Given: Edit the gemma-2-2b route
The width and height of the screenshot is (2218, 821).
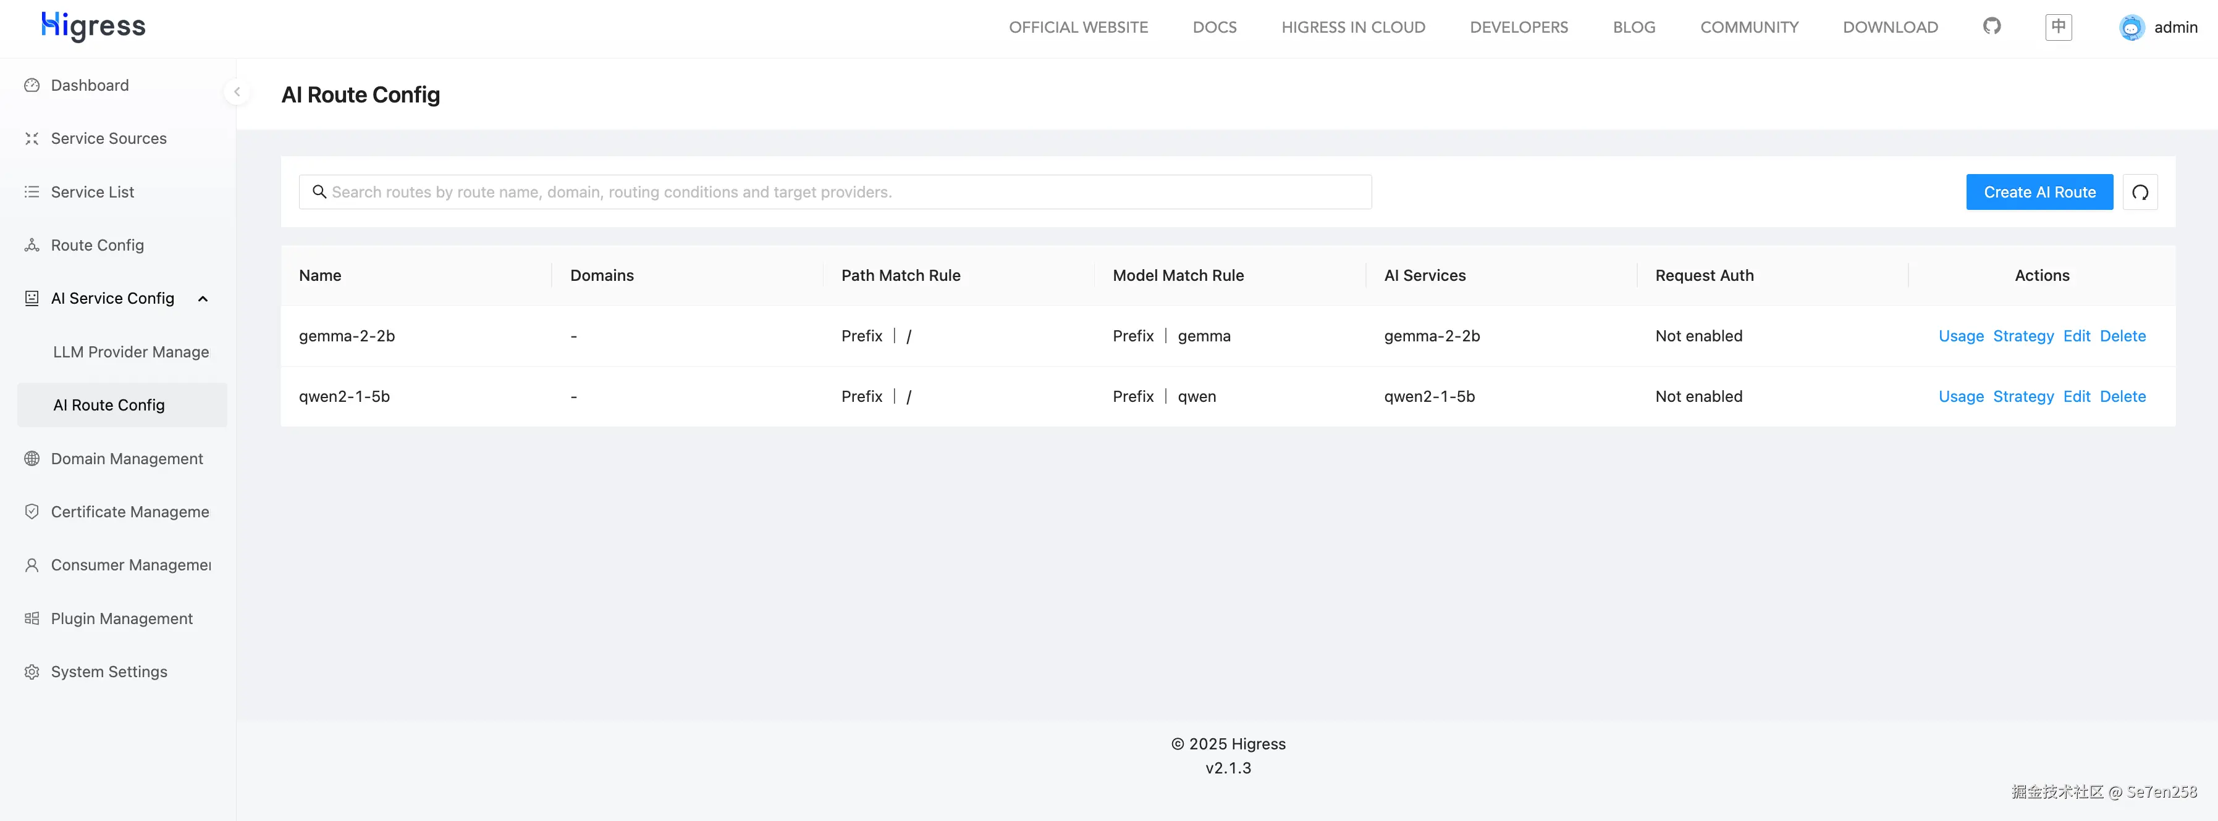Looking at the screenshot, I should point(2076,336).
